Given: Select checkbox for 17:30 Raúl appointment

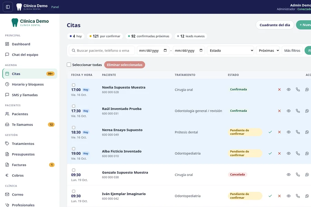Looking at the screenshot, I should click(x=74, y=106).
